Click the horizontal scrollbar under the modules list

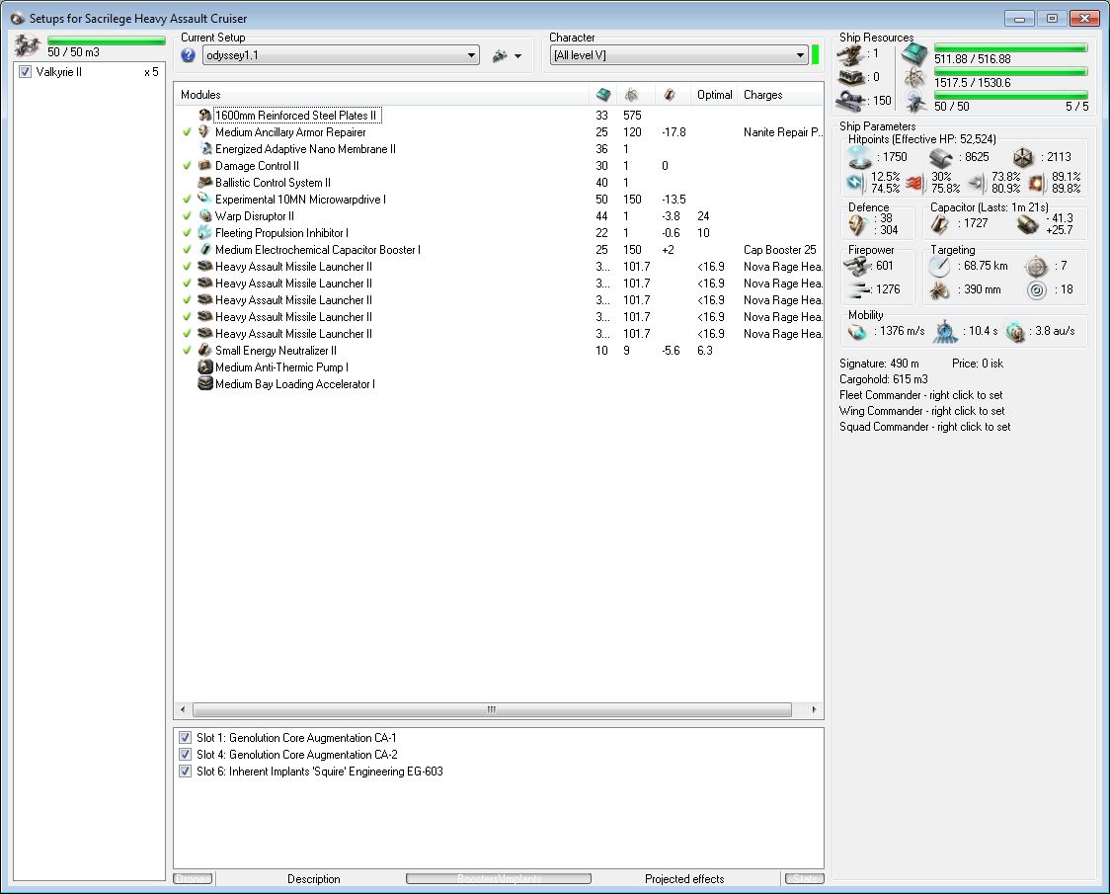(x=492, y=710)
